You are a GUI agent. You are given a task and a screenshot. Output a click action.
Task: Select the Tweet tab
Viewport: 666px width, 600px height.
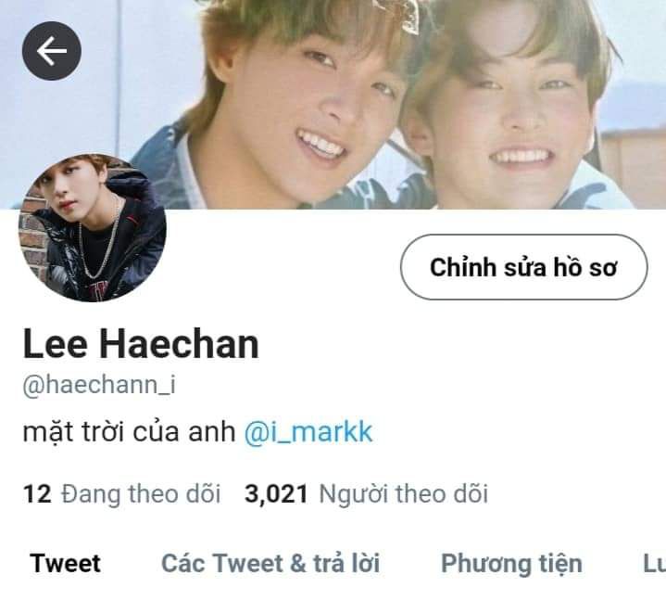tap(65, 564)
